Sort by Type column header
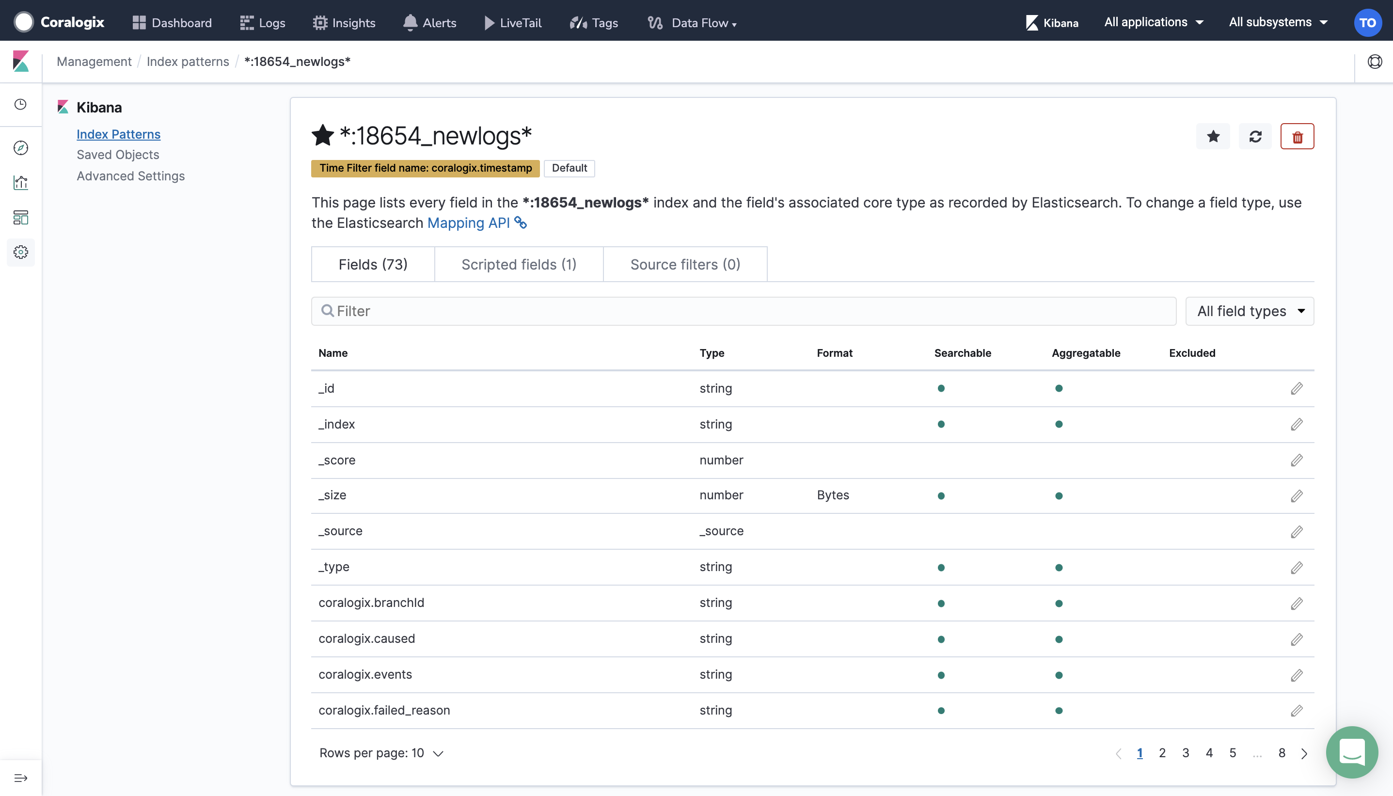 click(712, 353)
